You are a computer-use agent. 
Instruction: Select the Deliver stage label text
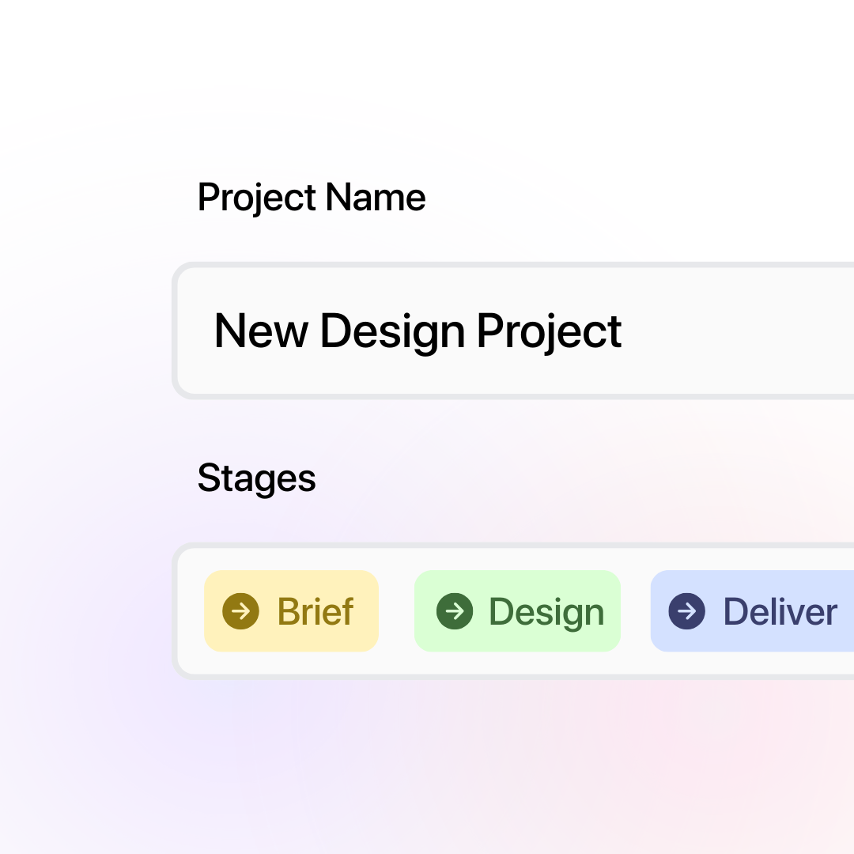coord(780,611)
